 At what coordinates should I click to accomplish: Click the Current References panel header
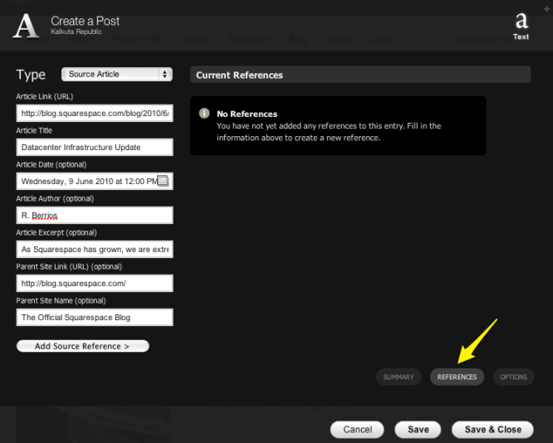(x=360, y=75)
